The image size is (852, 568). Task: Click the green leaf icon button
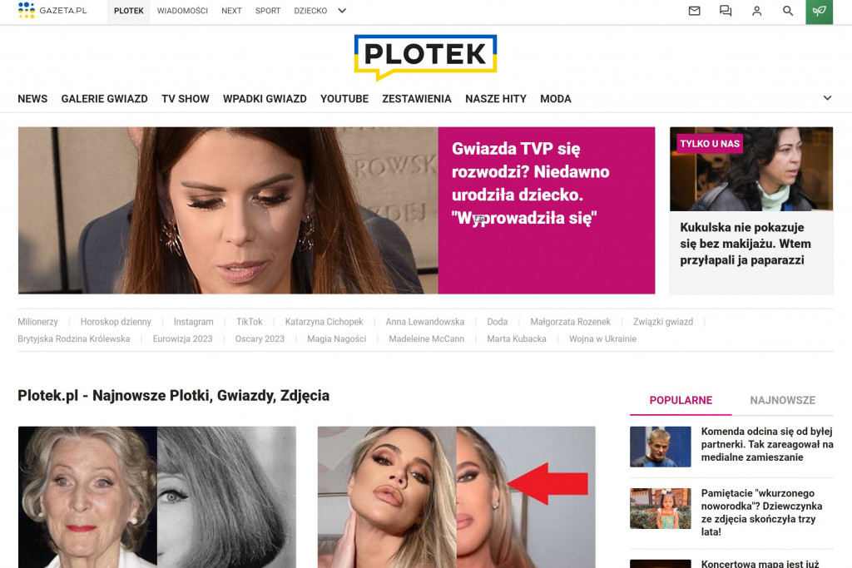tap(819, 12)
